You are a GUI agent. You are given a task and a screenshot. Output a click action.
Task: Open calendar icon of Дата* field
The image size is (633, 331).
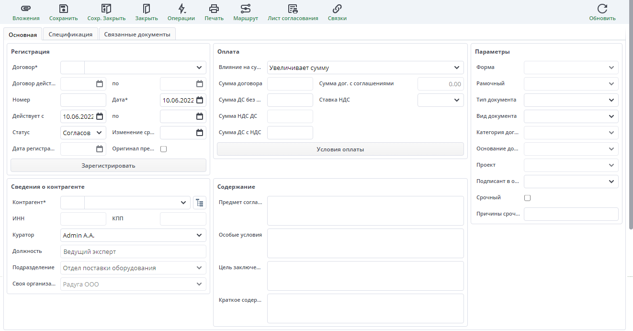pyautogui.click(x=200, y=100)
